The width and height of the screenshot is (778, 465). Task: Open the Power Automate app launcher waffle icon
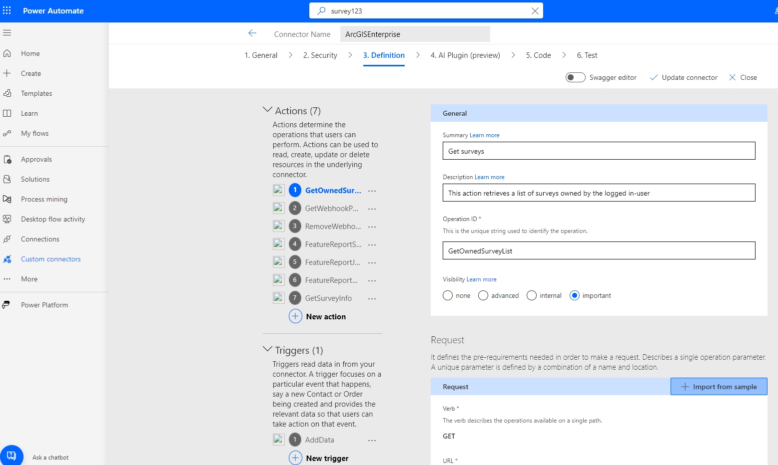(7, 10)
